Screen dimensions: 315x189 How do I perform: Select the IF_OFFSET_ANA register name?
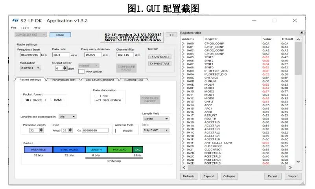coord(216,71)
